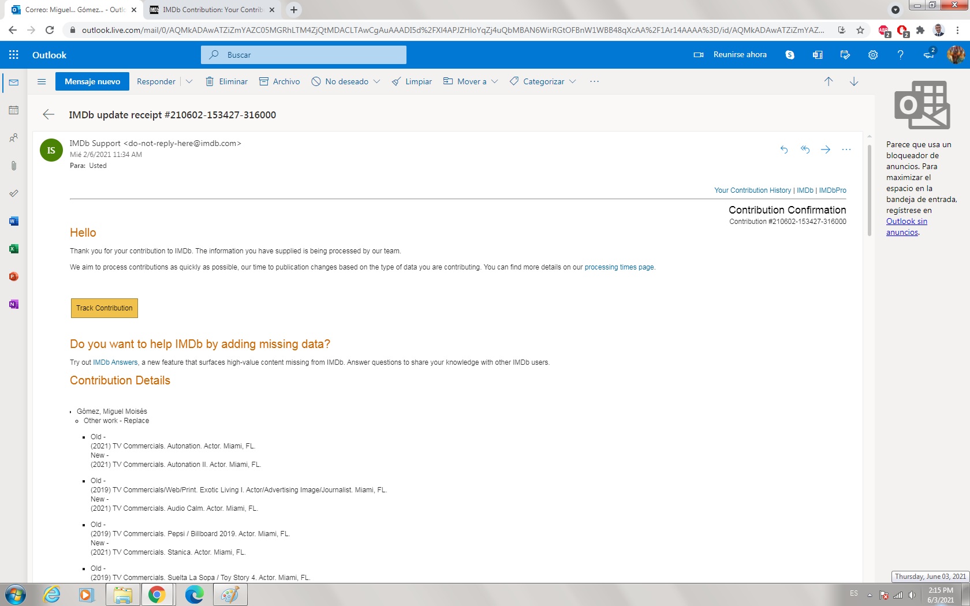Open the Categorizar dropdown menu
Viewport: 970px width, 606px height.
(x=572, y=81)
